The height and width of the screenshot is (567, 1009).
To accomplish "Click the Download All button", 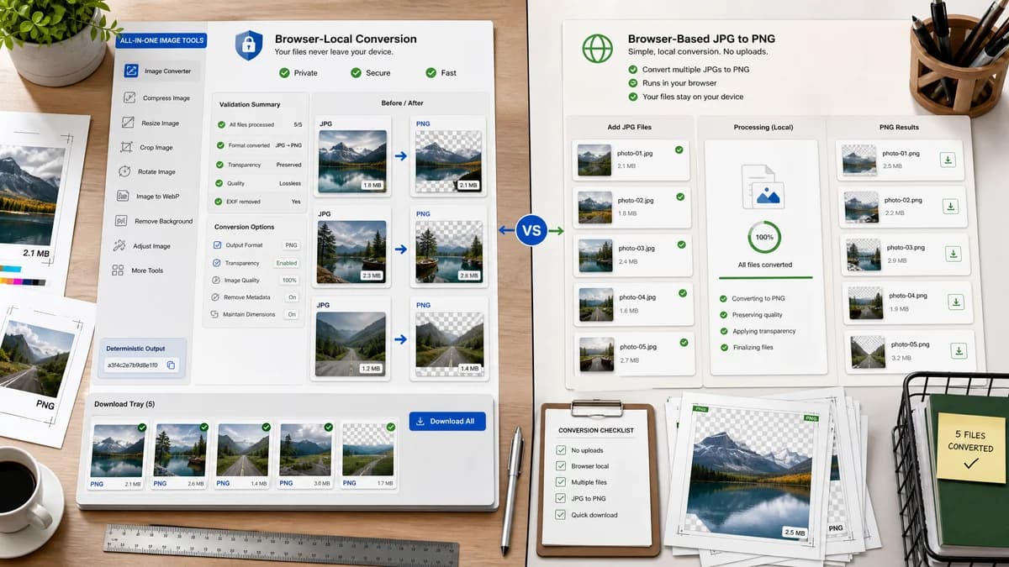I will pyautogui.click(x=447, y=421).
